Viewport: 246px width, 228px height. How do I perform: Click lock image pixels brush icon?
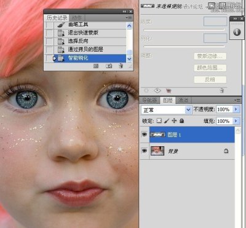[167, 120]
